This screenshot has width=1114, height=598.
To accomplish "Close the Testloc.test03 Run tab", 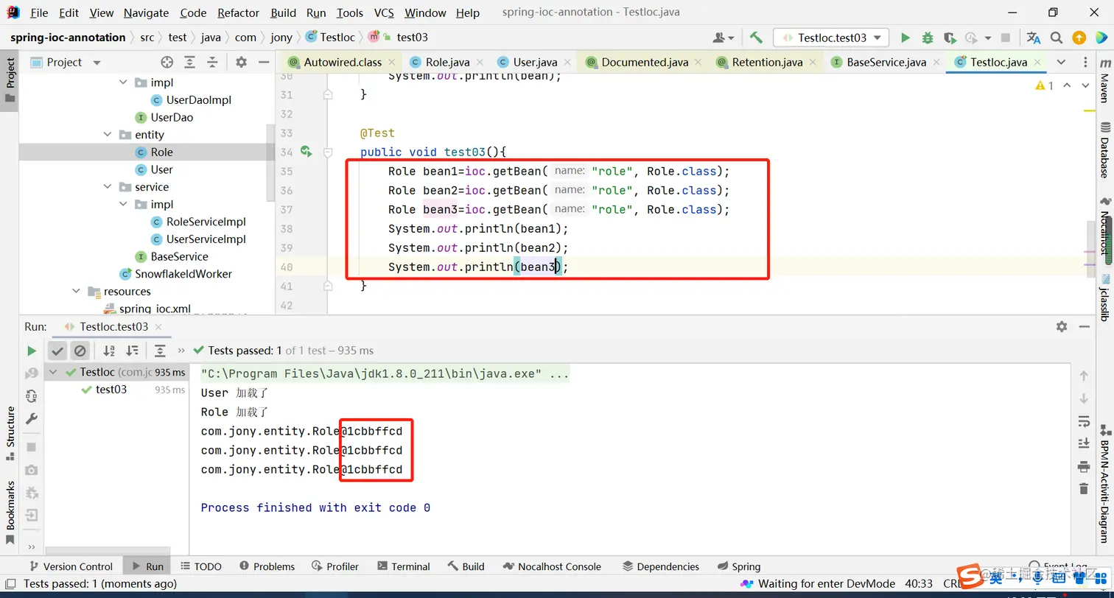I will coord(158,326).
